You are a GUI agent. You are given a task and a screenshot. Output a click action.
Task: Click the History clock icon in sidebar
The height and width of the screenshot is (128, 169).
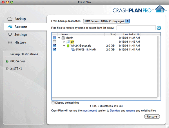click(x=10, y=42)
